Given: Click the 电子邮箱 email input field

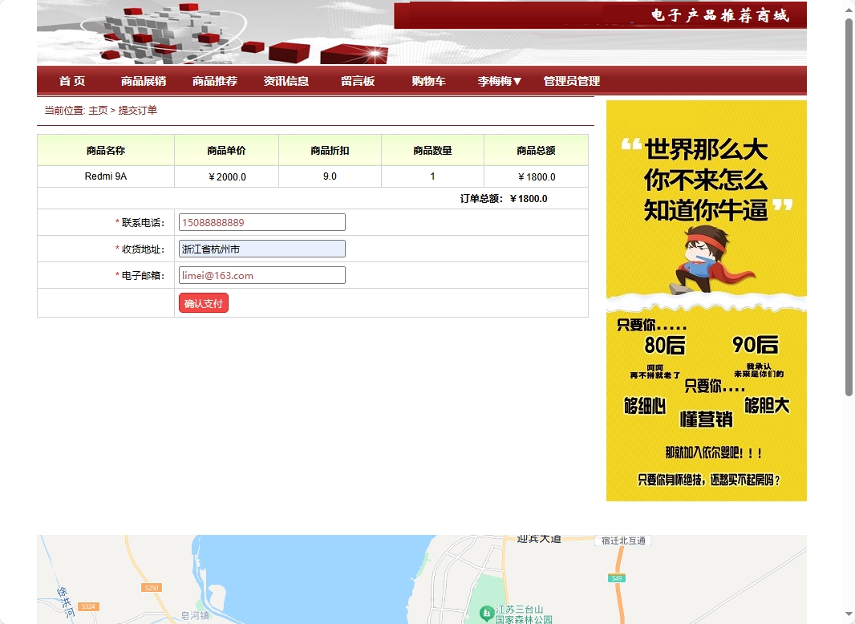Looking at the screenshot, I should (x=261, y=275).
